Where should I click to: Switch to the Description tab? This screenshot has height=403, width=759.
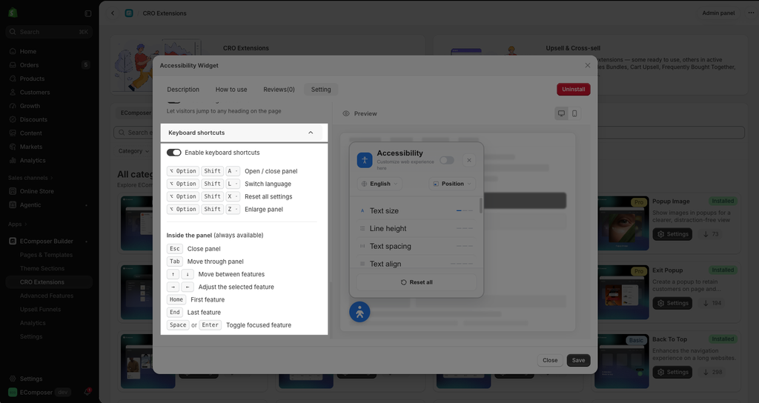pyautogui.click(x=183, y=90)
